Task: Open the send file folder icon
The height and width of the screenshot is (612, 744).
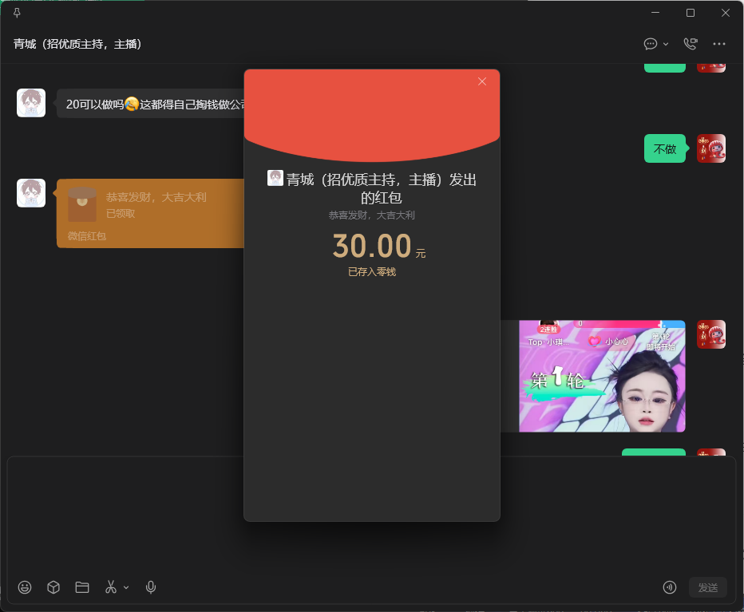Action: [82, 587]
